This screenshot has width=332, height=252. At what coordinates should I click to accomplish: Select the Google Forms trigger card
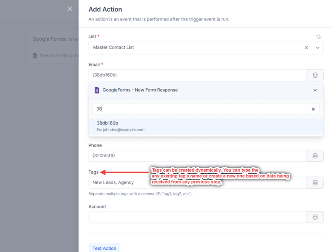click(53, 39)
